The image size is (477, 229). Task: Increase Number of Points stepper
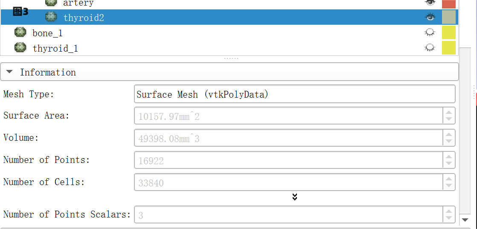pos(448,157)
